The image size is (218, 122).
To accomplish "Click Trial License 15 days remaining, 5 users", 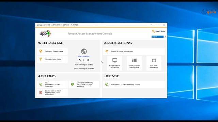I will pos(134,84).
